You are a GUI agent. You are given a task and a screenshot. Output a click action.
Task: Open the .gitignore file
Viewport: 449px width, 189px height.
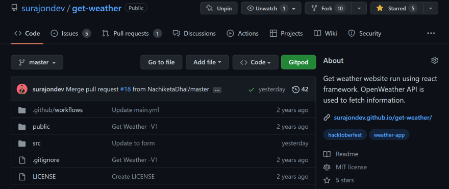pyautogui.click(x=46, y=160)
